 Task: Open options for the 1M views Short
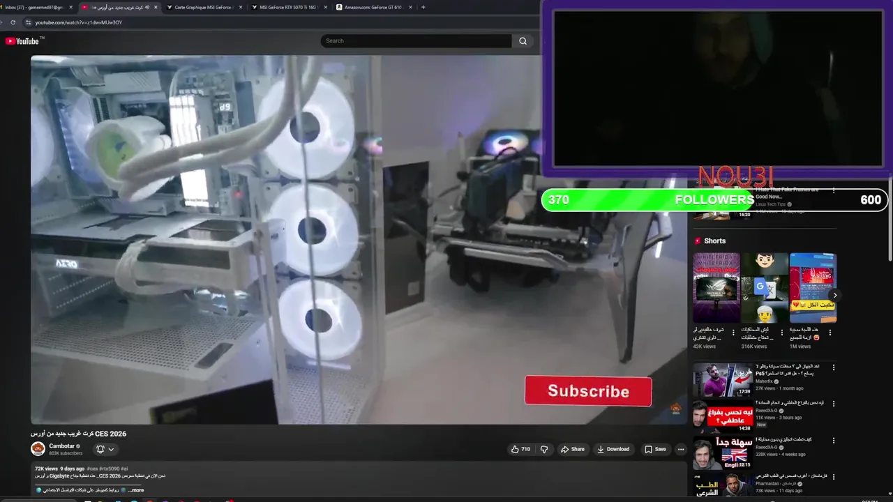[830, 333]
